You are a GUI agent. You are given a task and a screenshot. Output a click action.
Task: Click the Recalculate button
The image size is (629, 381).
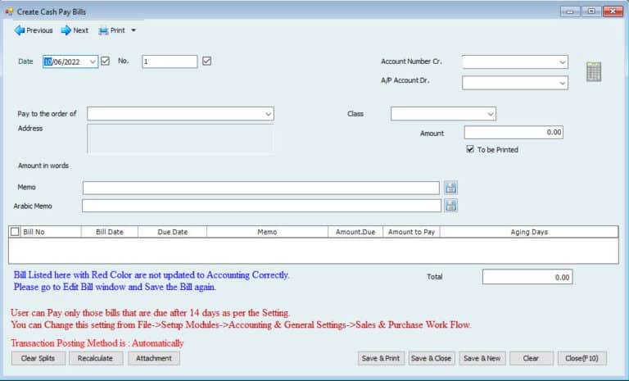tap(96, 358)
